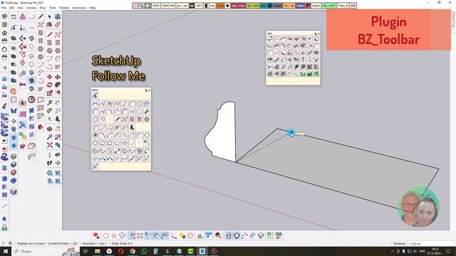Select the arrow Select tool in left toolbar
Viewport: 456px width, 256px height.
(x=49, y=17)
